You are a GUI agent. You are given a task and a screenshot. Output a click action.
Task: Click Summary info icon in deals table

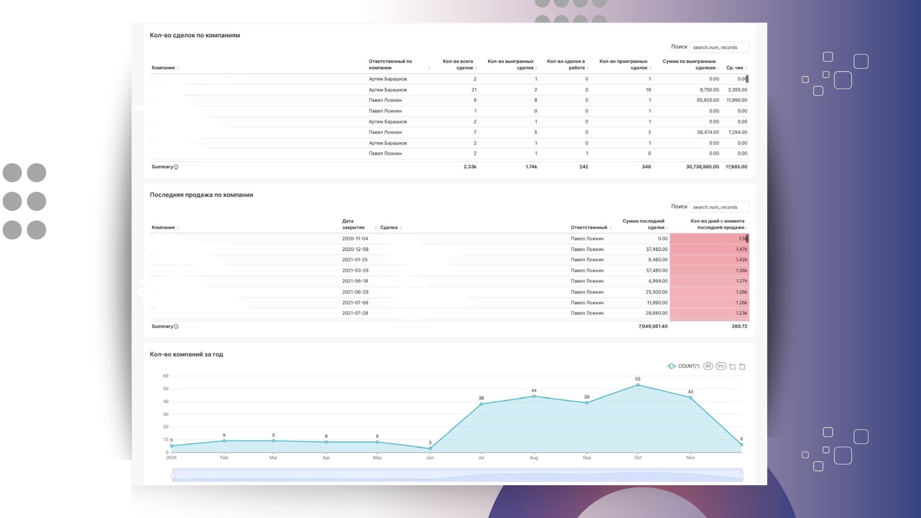click(x=176, y=167)
